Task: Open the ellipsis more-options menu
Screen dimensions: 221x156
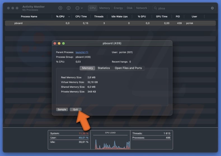Action: 77,8
